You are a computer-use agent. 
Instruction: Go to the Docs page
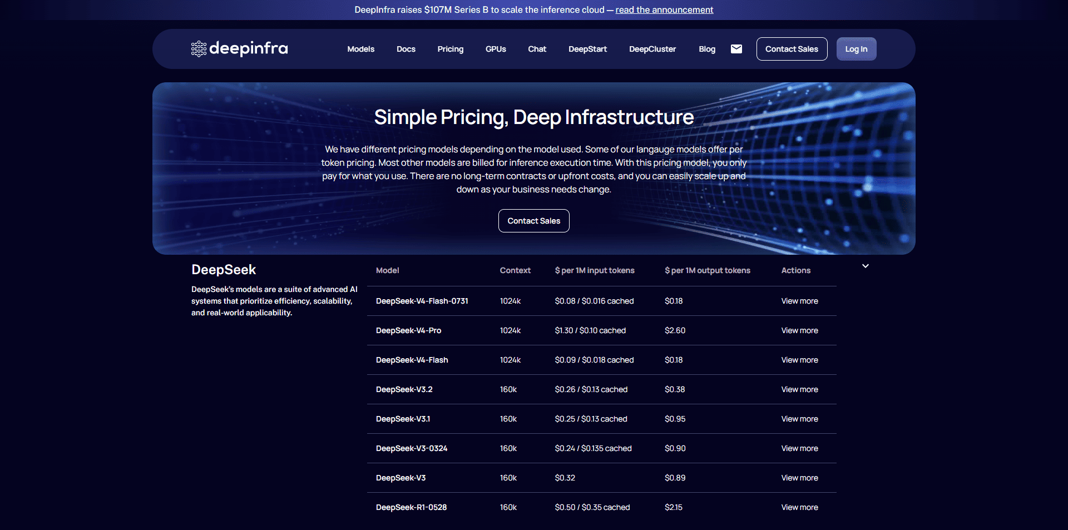[x=406, y=49]
